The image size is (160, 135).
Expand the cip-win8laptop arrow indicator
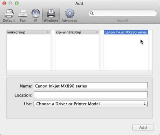coord(97,32)
